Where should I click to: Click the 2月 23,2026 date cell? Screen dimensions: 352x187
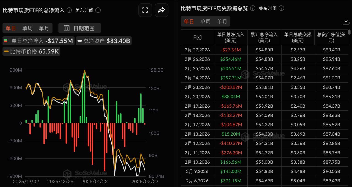197,87
